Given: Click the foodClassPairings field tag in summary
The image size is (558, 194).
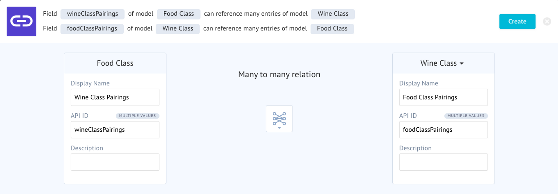Looking at the screenshot, I should (92, 29).
